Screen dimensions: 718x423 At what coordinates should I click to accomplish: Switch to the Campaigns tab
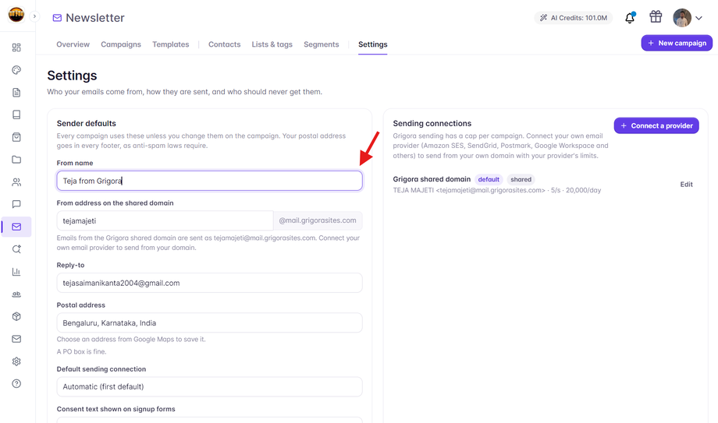(121, 44)
